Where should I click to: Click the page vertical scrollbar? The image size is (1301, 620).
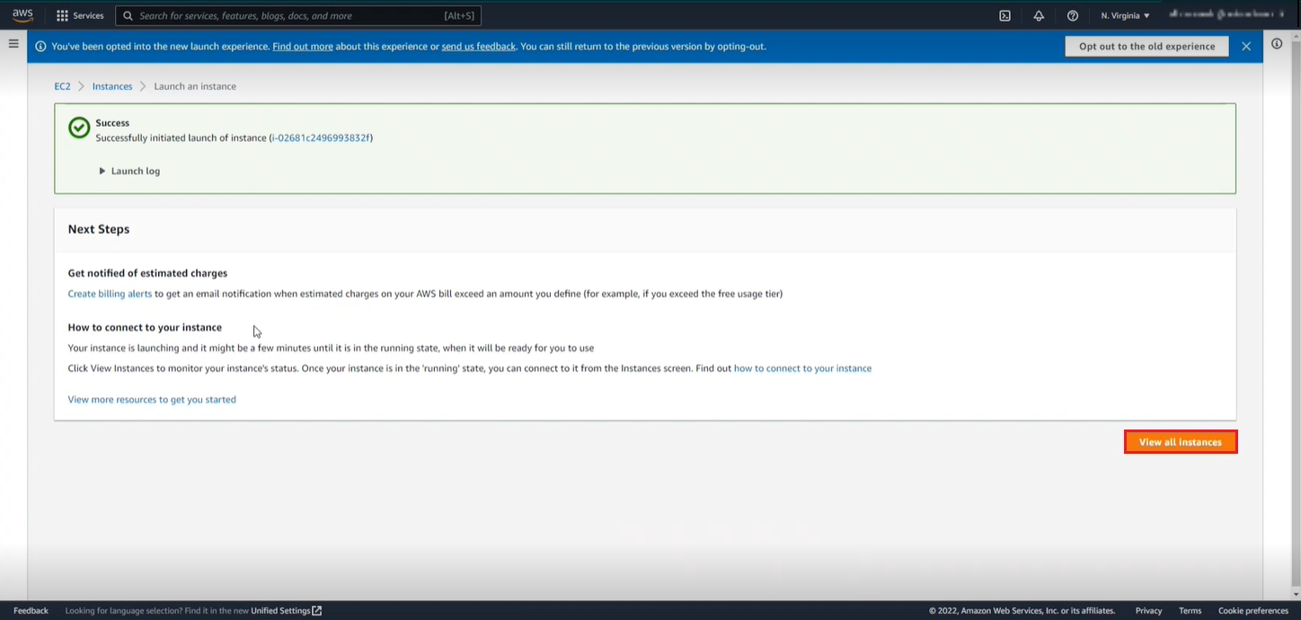[1295, 314]
